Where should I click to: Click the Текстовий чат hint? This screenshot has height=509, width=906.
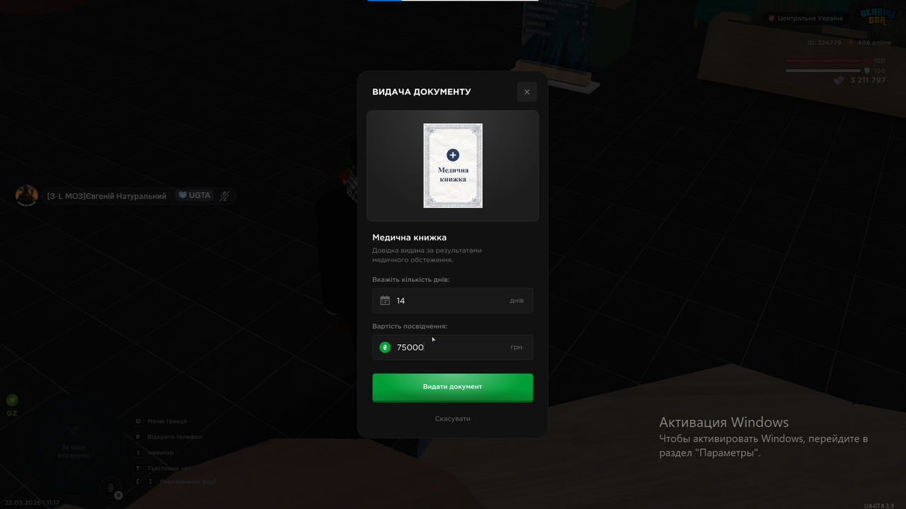pyautogui.click(x=163, y=468)
